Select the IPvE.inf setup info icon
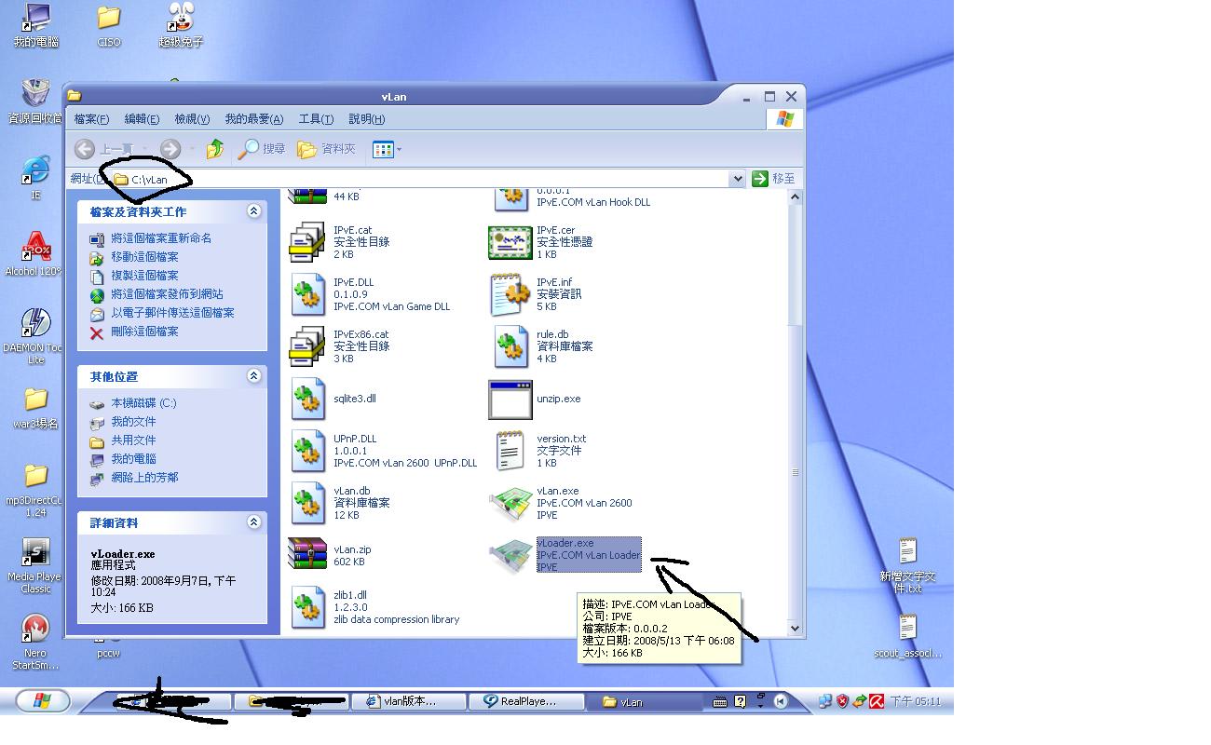 click(x=510, y=294)
